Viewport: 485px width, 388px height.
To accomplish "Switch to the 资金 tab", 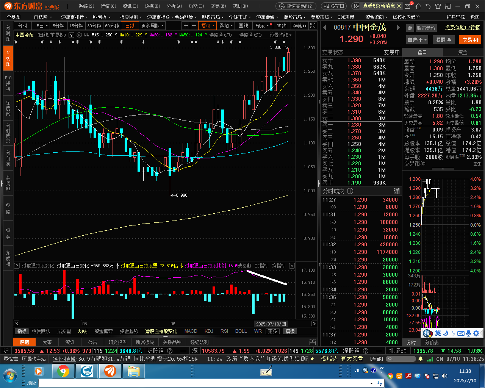I will [x=463, y=52].
